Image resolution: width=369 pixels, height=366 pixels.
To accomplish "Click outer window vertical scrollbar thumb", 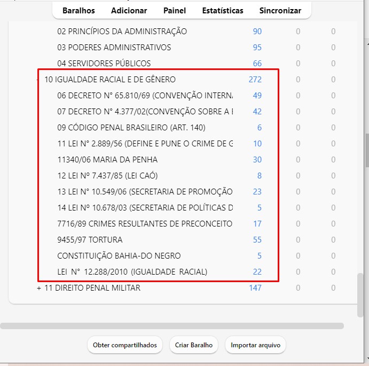I will pos(367,151).
